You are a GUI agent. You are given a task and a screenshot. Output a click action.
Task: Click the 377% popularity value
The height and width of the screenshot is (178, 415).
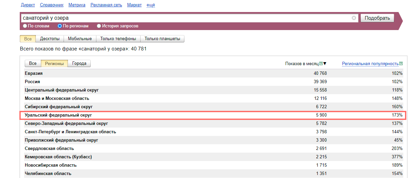[398, 157]
